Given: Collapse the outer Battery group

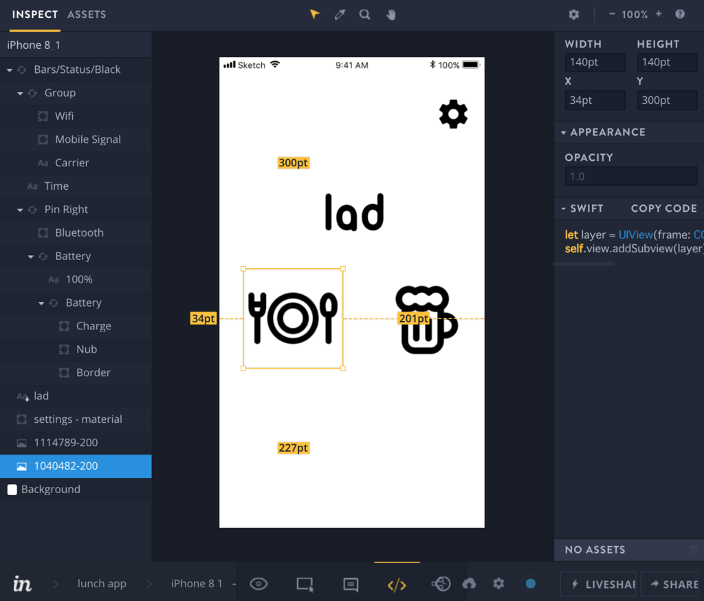Looking at the screenshot, I should pos(31,256).
